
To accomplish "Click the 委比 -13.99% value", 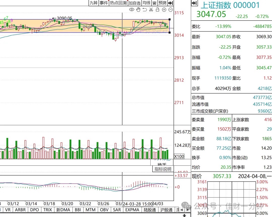I will click(223, 26).
